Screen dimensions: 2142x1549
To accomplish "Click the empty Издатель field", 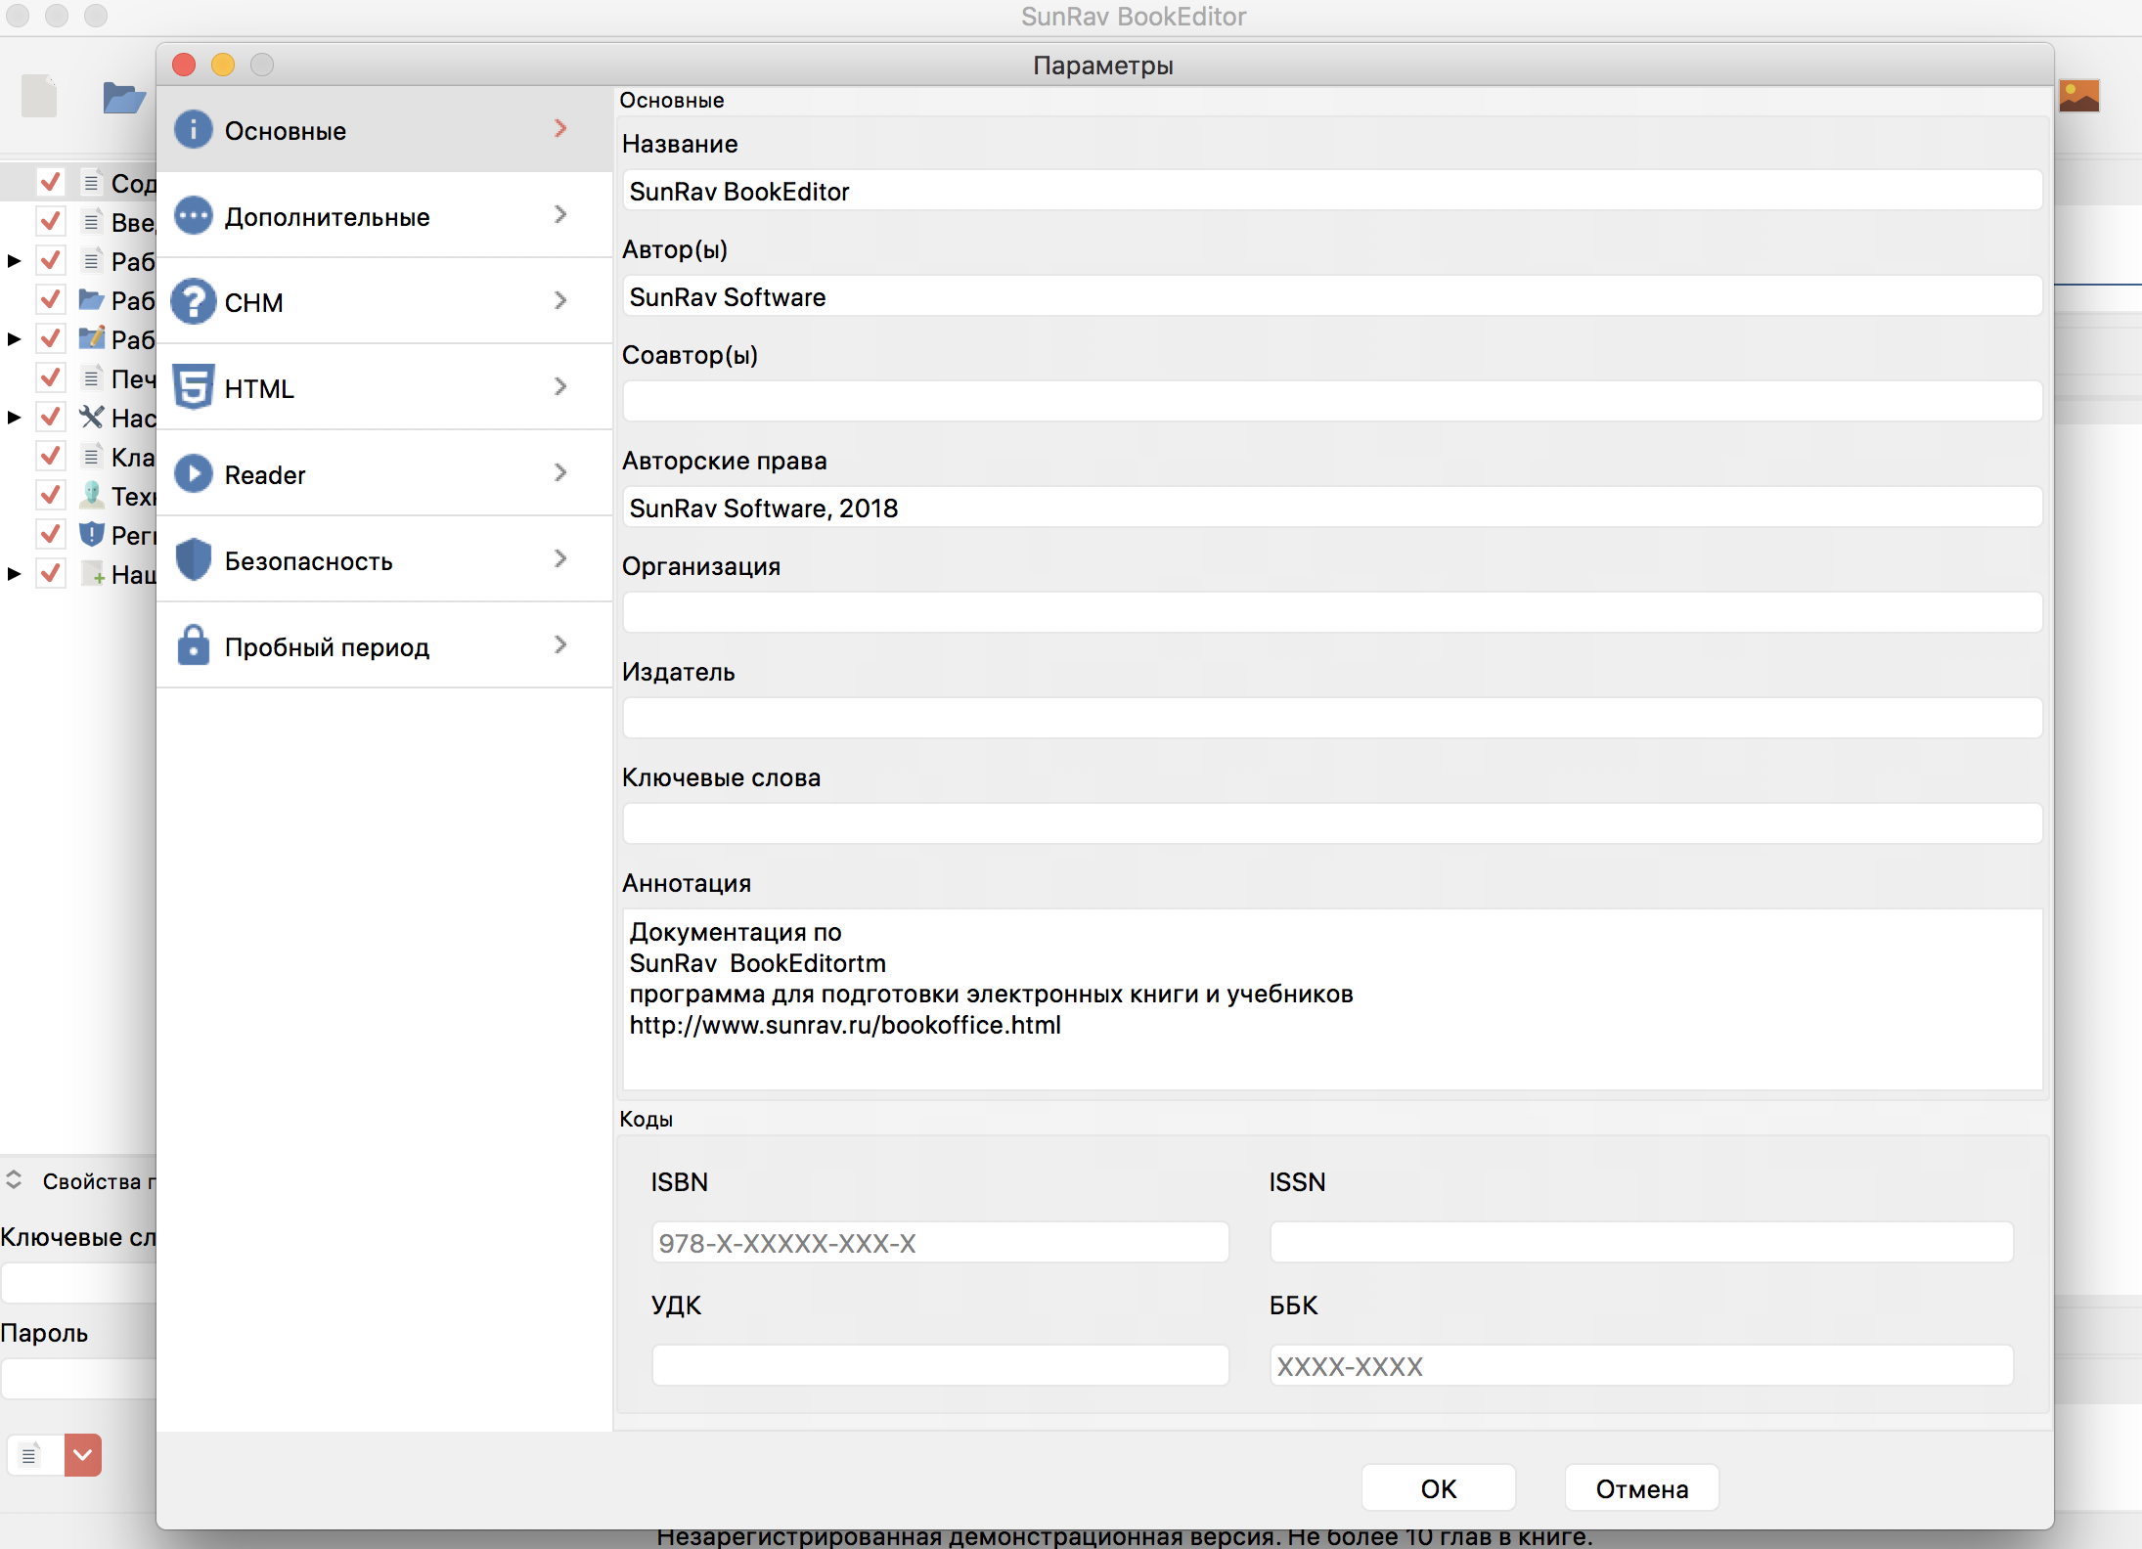I will tap(1332, 719).
